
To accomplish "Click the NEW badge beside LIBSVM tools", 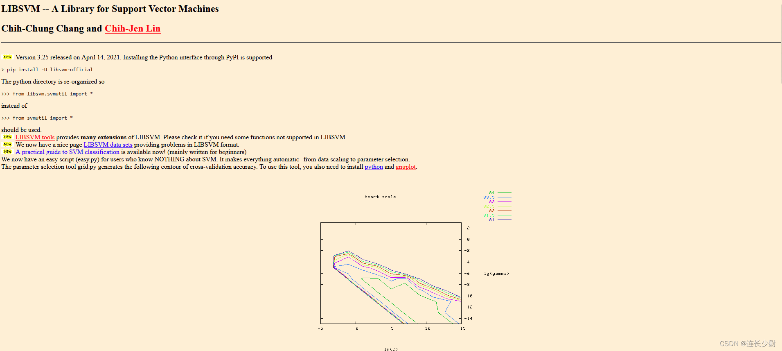I will coord(7,137).
